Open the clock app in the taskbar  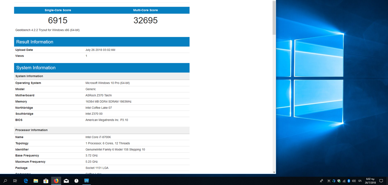(76, 181)
